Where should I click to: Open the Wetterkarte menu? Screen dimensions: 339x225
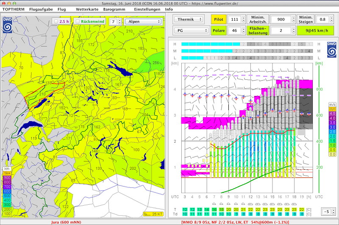pos(87,9)
